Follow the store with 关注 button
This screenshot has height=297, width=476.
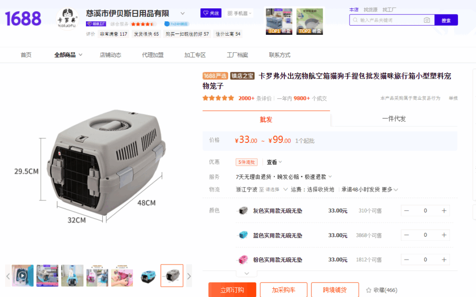pyautogui.click(x=211, y=13)
